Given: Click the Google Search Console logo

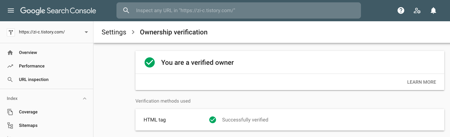Looking at the screenshot, I should coord(58,11).
